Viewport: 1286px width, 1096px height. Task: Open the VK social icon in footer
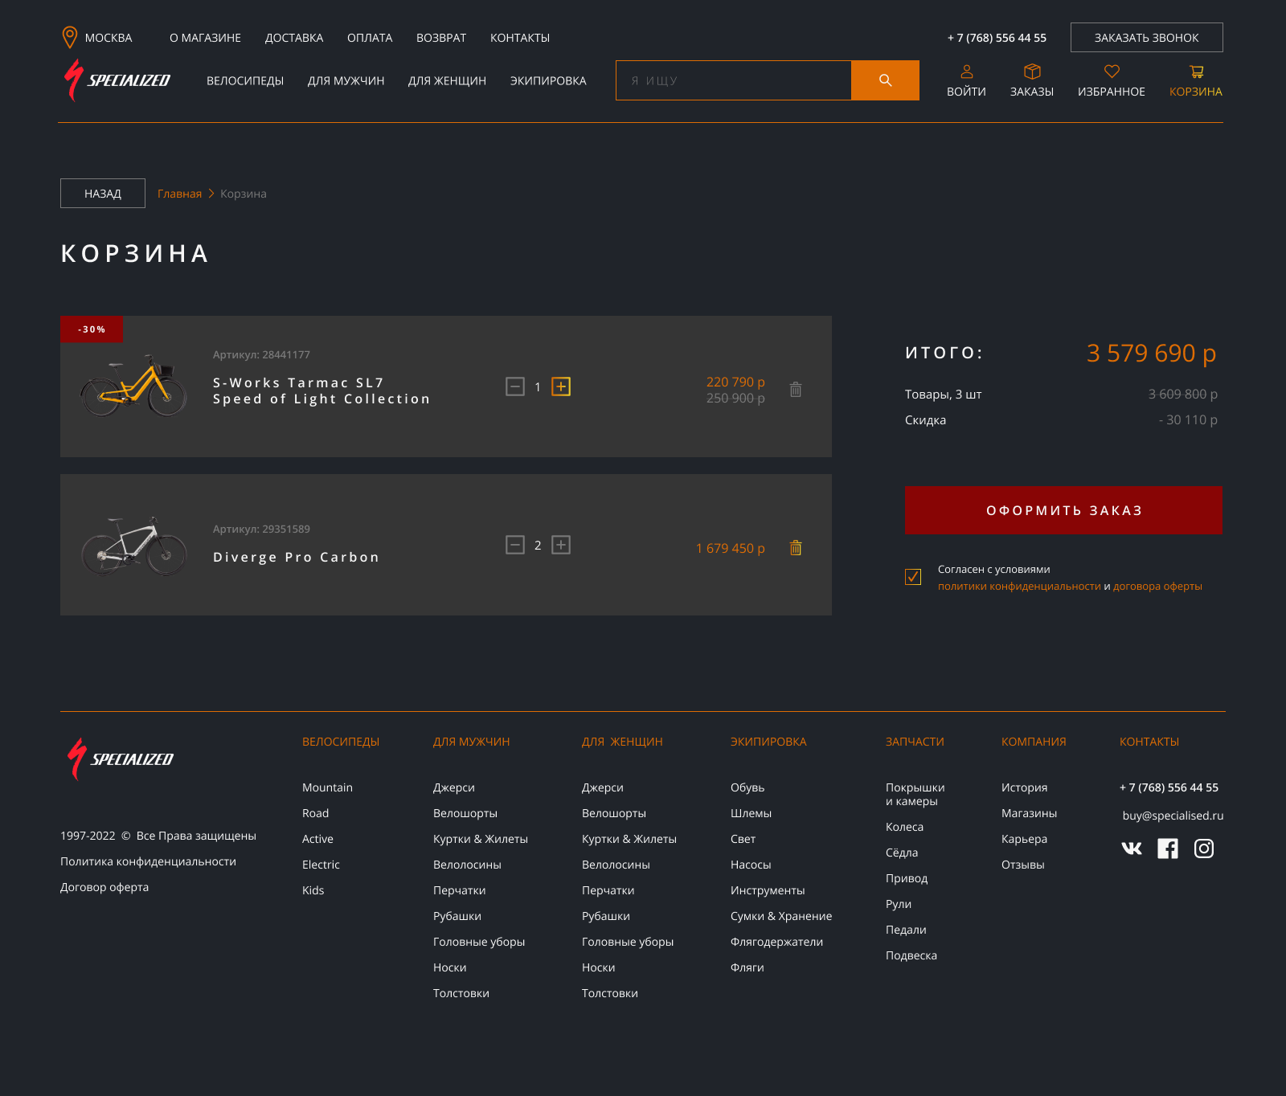(1132, 848)
